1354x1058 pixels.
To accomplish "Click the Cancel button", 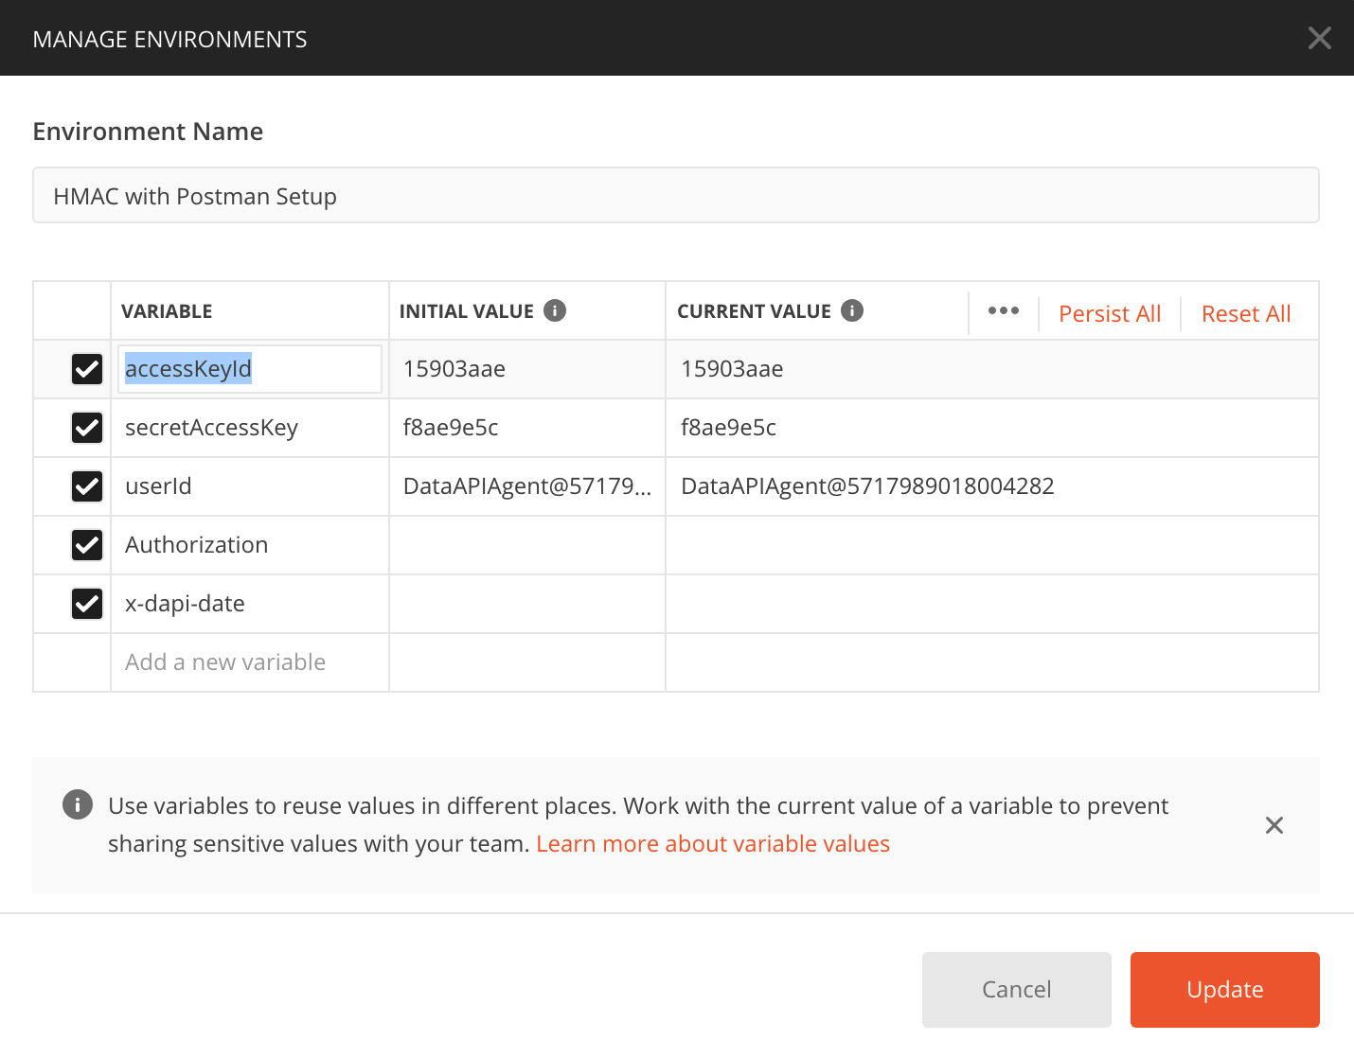I will [1016, 989].
